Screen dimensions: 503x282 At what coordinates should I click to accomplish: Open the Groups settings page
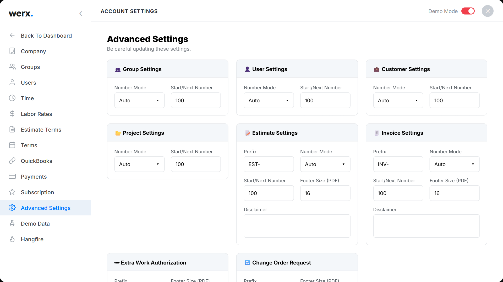pos(30,67)
